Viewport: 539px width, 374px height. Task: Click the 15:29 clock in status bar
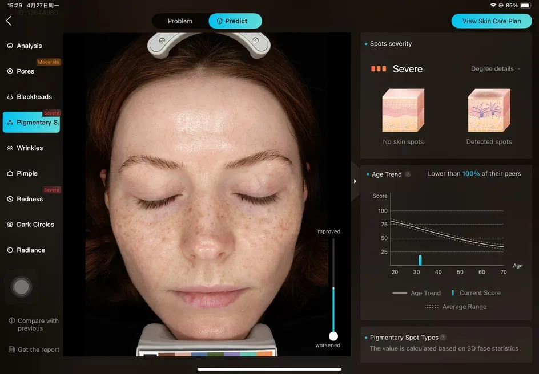click(x=14, y=6)
